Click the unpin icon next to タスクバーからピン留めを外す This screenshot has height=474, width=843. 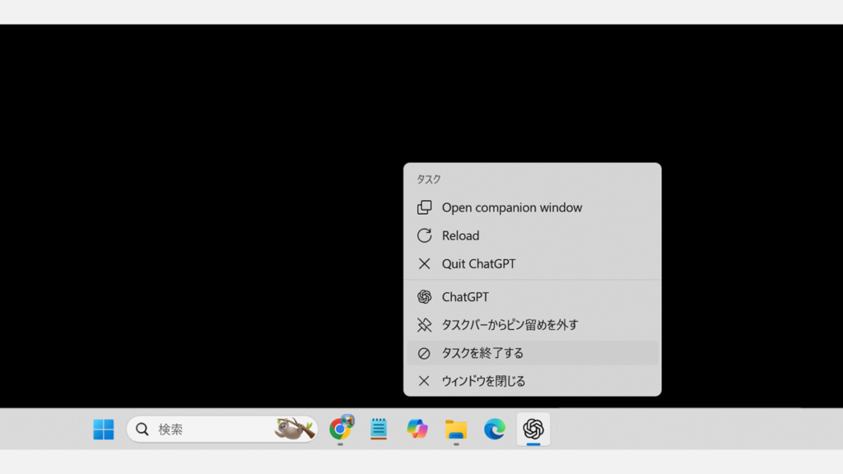coord(424,325)
